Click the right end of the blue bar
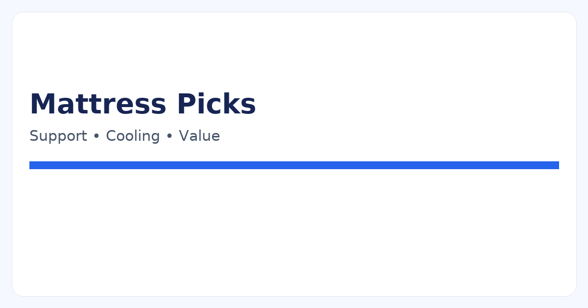 tap(556, 165)
